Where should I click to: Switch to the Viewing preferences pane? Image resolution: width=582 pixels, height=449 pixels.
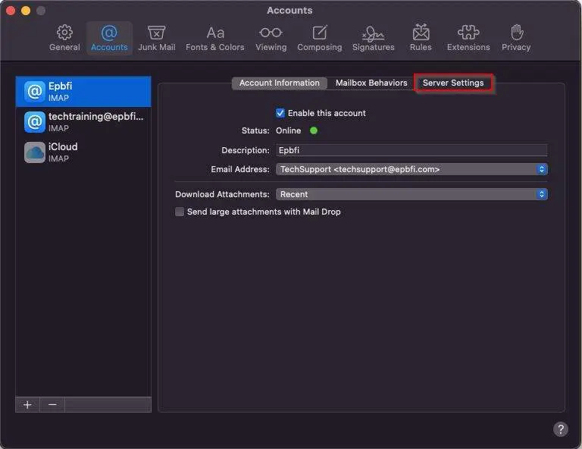tap(271, 38)
